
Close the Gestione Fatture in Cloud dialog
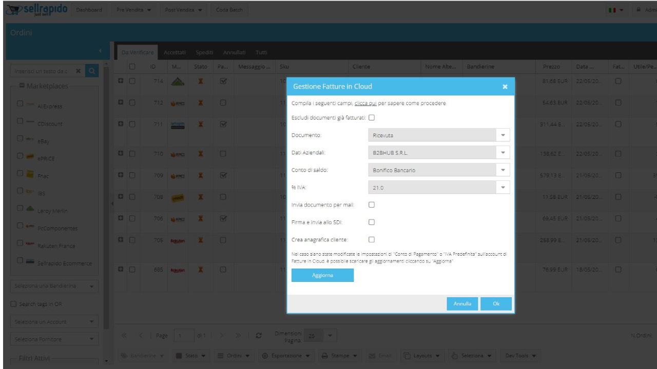tap(505, 87)
